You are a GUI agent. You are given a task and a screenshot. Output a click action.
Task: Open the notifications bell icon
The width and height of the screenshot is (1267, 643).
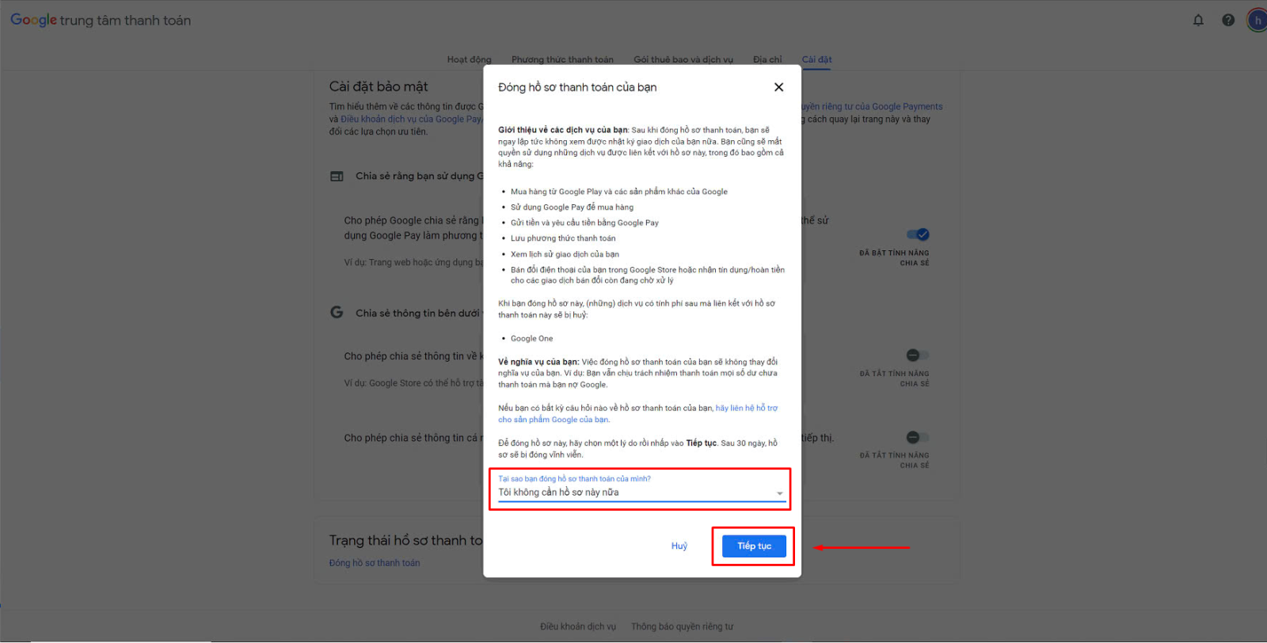[1198, 21]
